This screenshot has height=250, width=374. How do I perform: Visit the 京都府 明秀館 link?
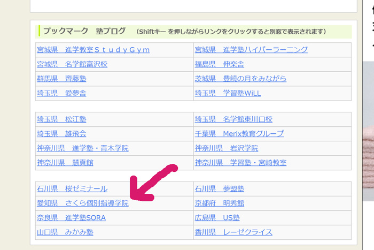[220, 203]
